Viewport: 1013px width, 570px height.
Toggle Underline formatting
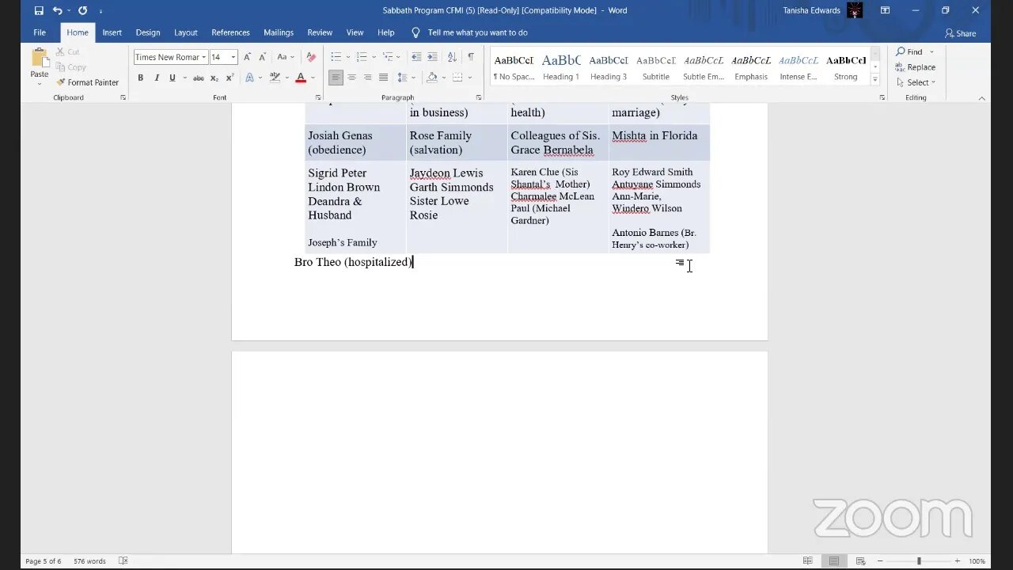[x=172, y=78]
